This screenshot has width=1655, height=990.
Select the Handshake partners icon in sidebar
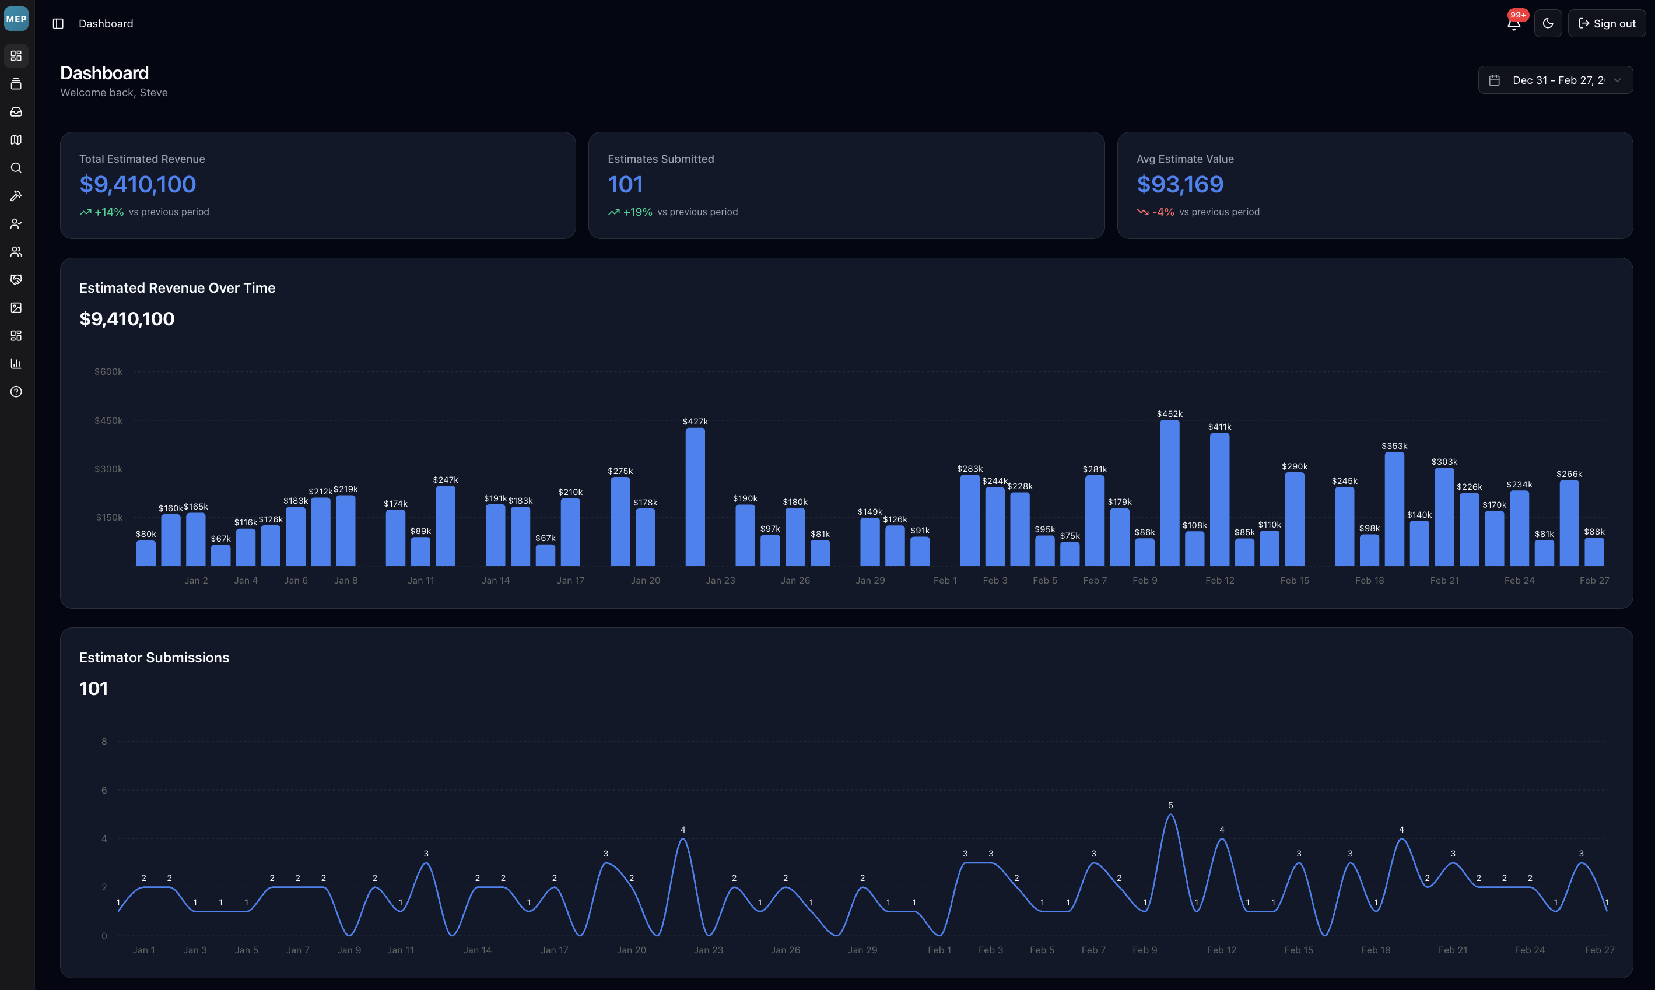[x=16, y=279]
